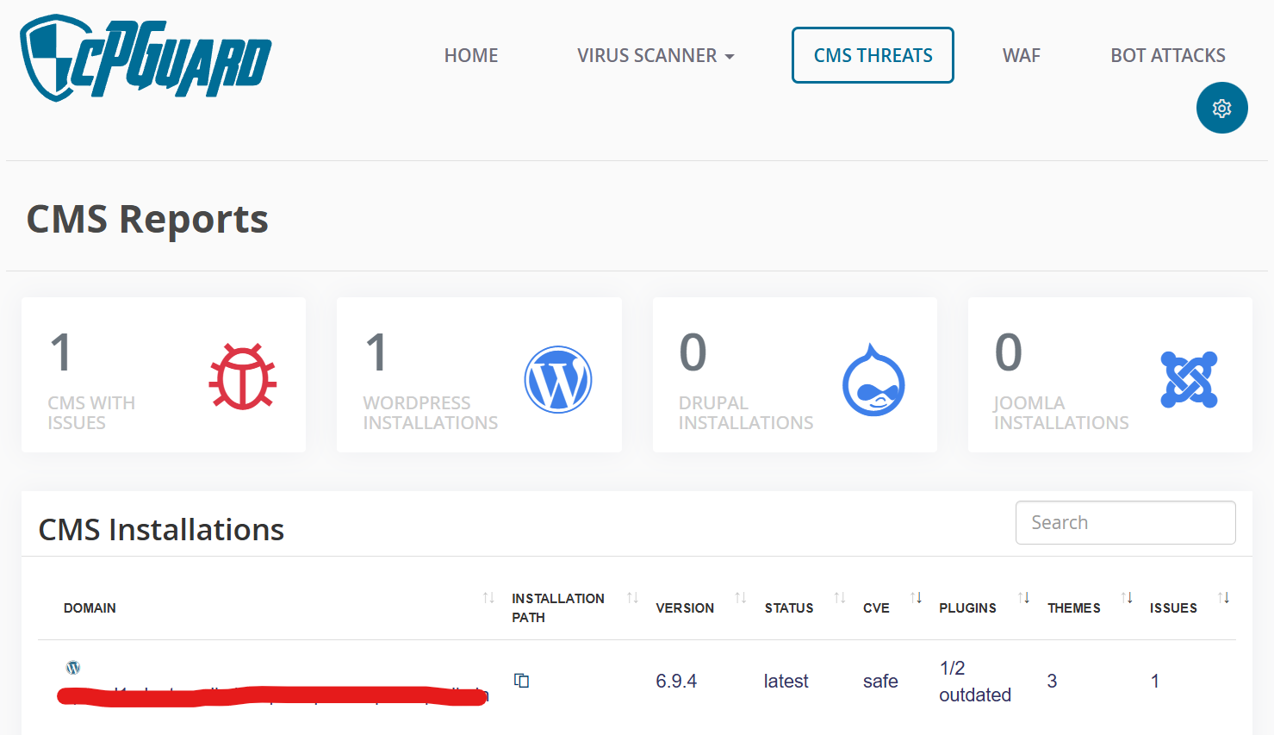Click the Joomla logo icon
This screenshot has width=1274, height=735.
coord(1189,379)
